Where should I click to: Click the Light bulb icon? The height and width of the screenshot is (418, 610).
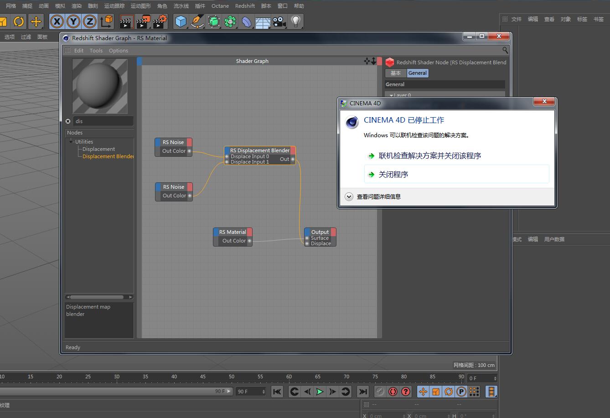[296, 21]
